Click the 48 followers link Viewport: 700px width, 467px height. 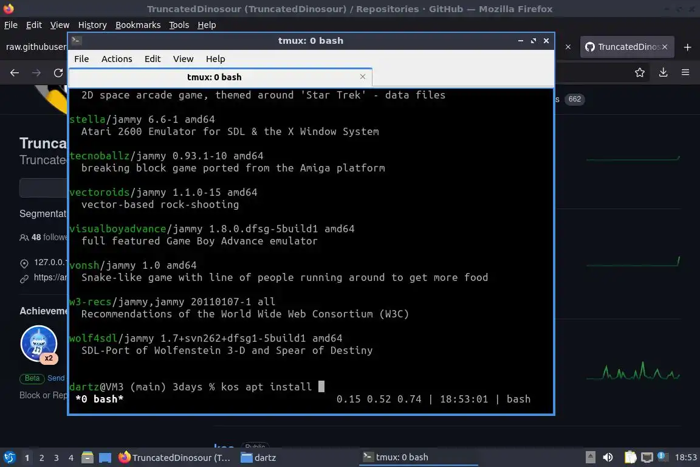(x=43, y=237)
